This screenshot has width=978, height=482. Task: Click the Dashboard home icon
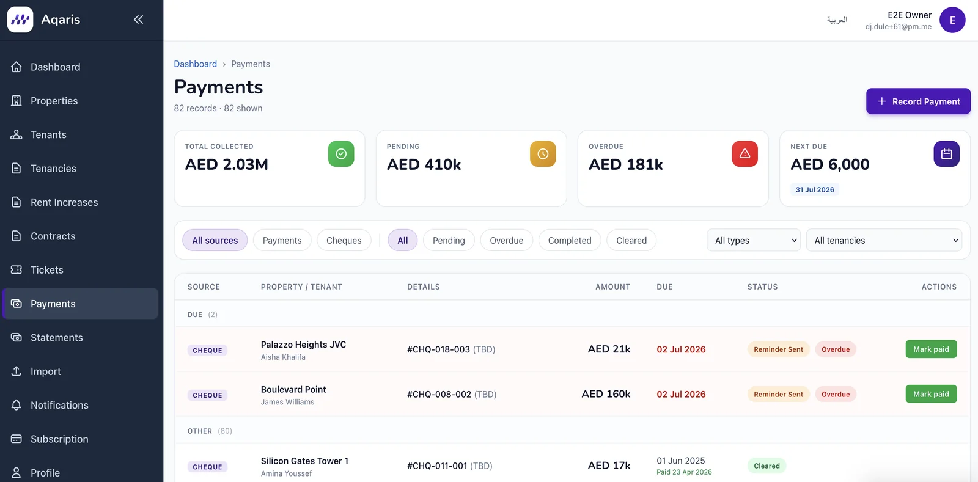17,67
